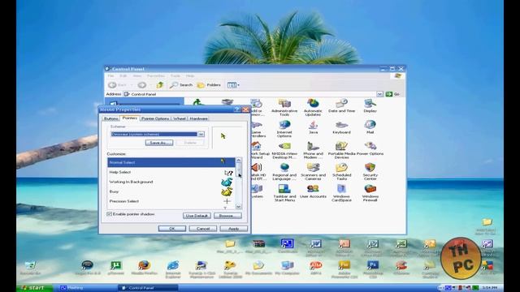Open the User Accounts icon

point(313,191)
